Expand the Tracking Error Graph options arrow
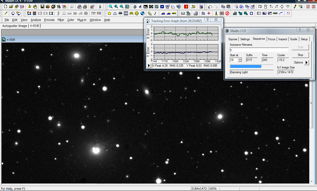The width and height of the screenshot is (317, 191). pos(149,66)
